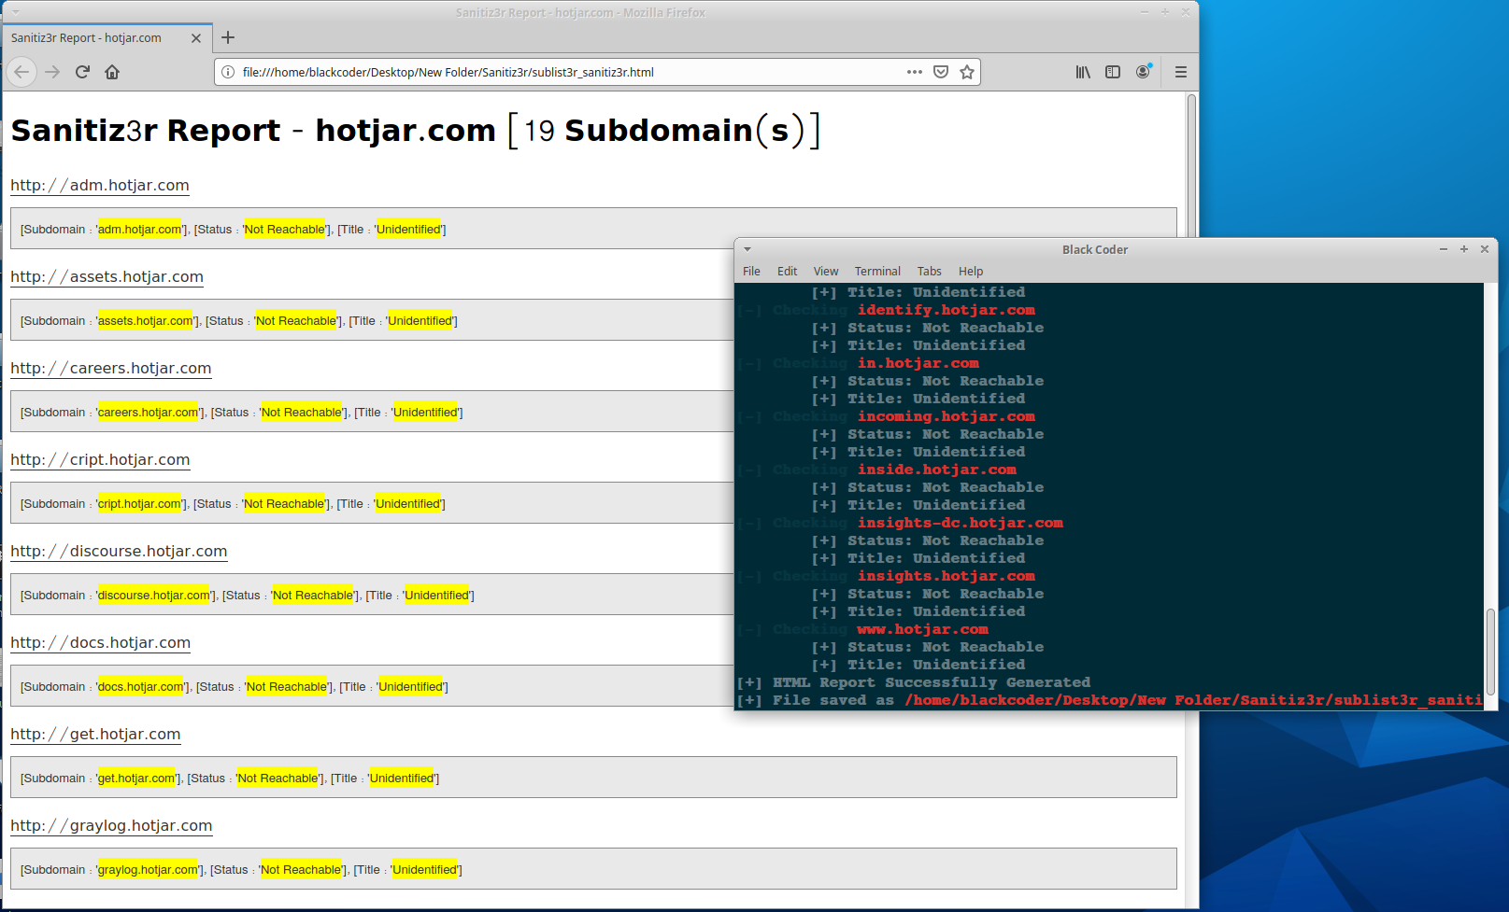Click 'Not Reachable' status in get.hotjar.com row
This screenshot has width=1509, height=912.
tap(278, 778)
